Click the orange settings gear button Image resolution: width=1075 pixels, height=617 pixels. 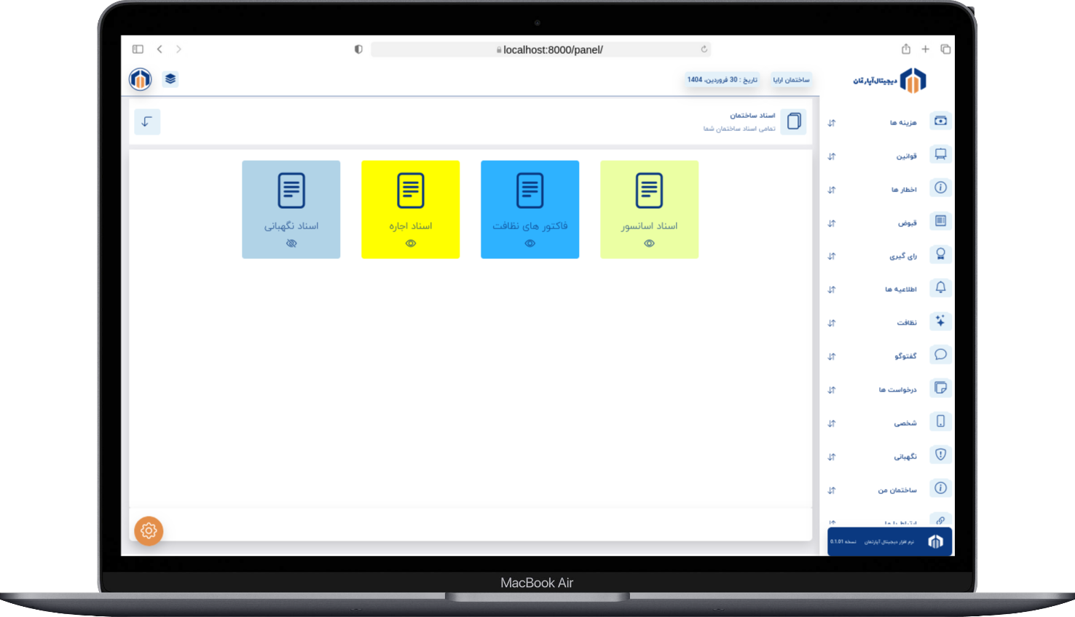(x=149, y=531)
